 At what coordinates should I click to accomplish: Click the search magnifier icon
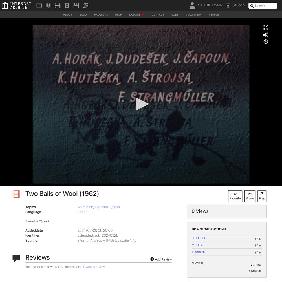pos(252,6)
